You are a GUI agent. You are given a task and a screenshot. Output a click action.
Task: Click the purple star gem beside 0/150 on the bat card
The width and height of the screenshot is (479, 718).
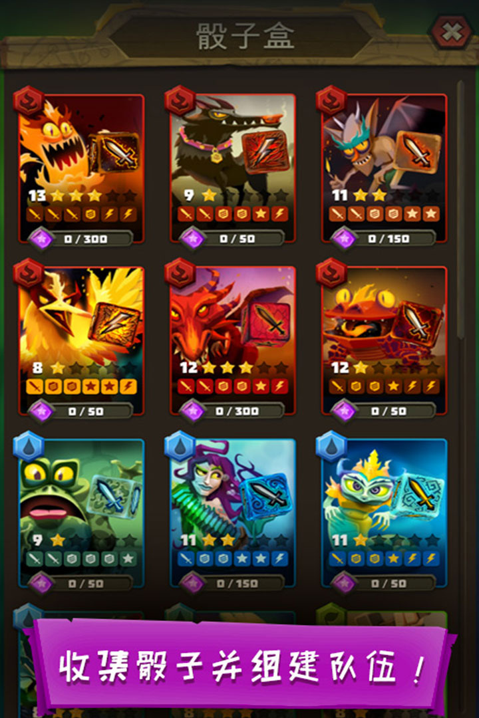345,239
